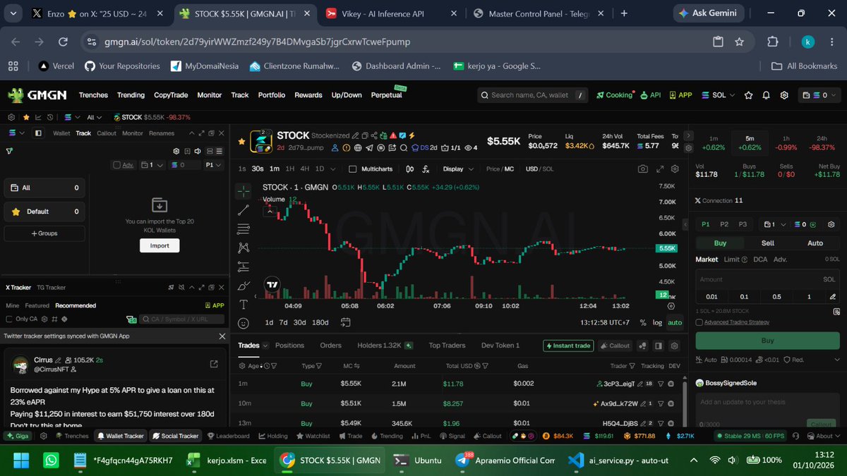The width and height of the screenshot is (847, 476).
Task: Select the Fibonacci retracement tool in chart toolbar
Action: (x=244, y=228)
